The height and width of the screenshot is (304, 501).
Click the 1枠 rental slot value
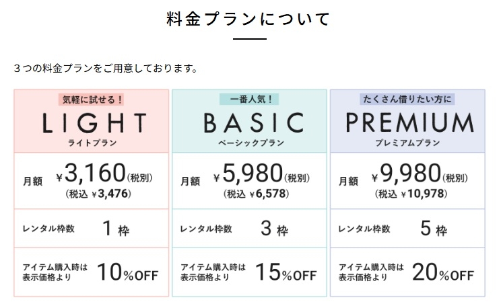116,229
